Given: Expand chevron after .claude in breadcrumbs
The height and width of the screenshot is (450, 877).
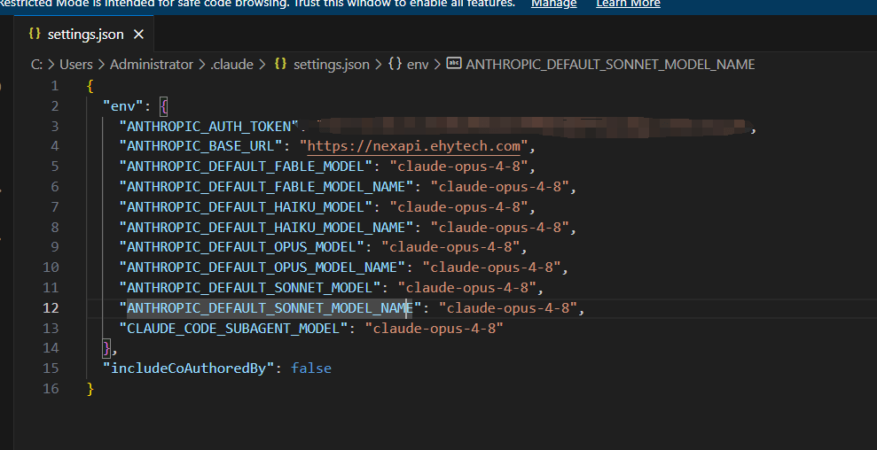Looking at the screenshot, I should pos(262,65).
